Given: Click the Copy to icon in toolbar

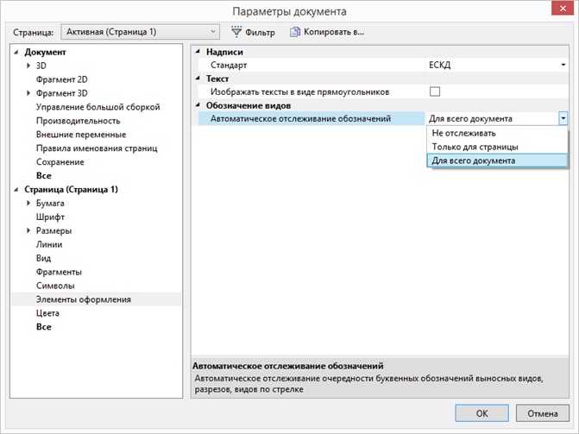Looking at the screenshot, I should pyautogui.click(x=295, y=32).
